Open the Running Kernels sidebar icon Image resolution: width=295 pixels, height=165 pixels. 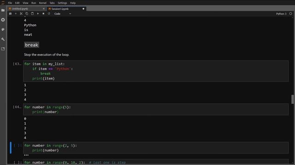(3, 20)
